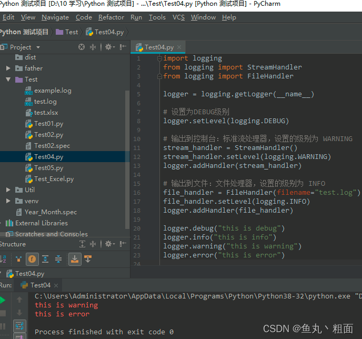
Task: Open the Edit menu
Action: (x=8, y=17)
